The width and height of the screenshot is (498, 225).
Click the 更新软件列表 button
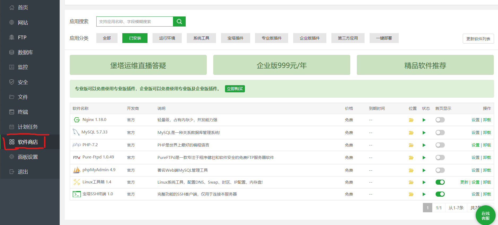point(478,39)
